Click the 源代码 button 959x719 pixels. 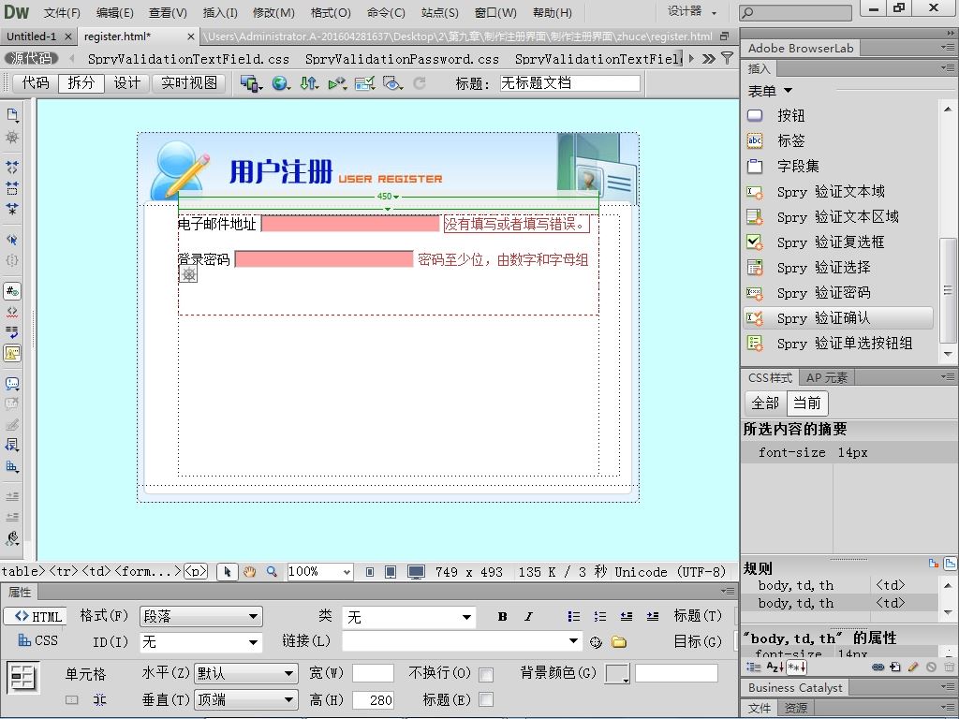pyautogui.click(x=31, y=58)
